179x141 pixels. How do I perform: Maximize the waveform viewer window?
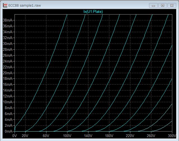click(x=162, y=5)
